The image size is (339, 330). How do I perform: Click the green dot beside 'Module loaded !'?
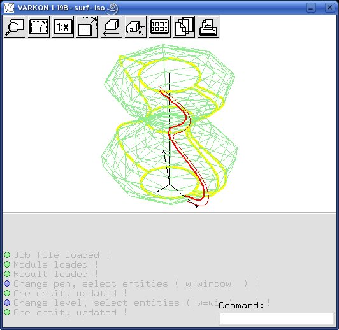point(7,264)
